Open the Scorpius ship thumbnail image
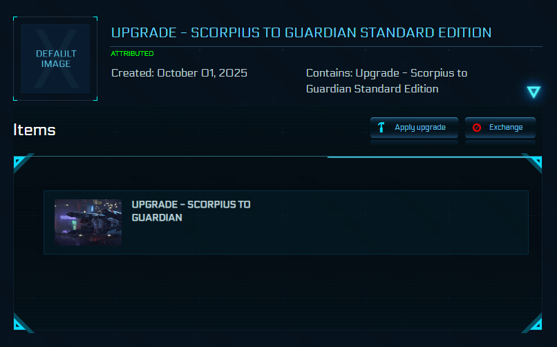 point(88,223)
